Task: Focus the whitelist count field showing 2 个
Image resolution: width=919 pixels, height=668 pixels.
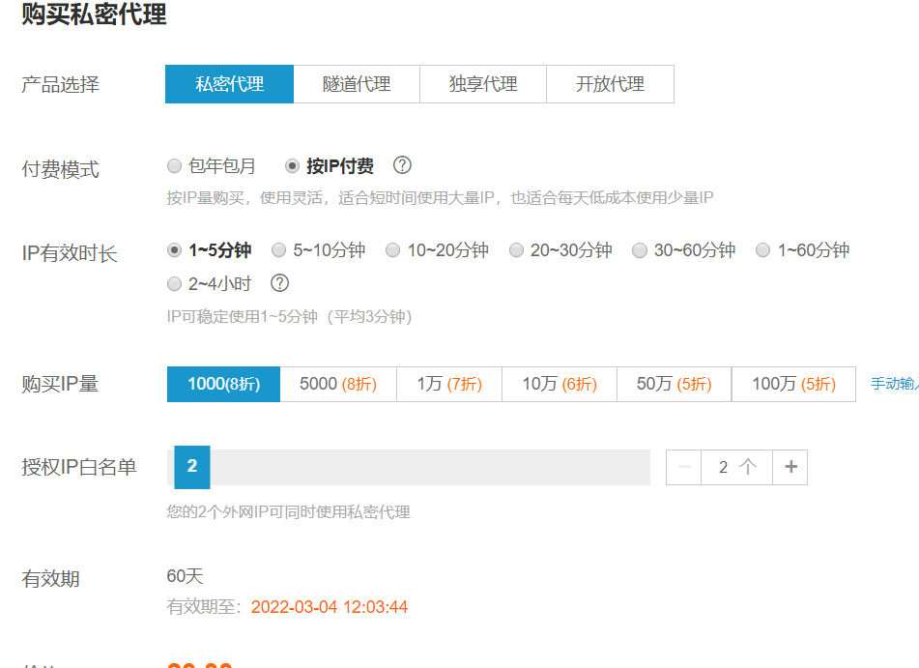Action: tap(736, 468)
